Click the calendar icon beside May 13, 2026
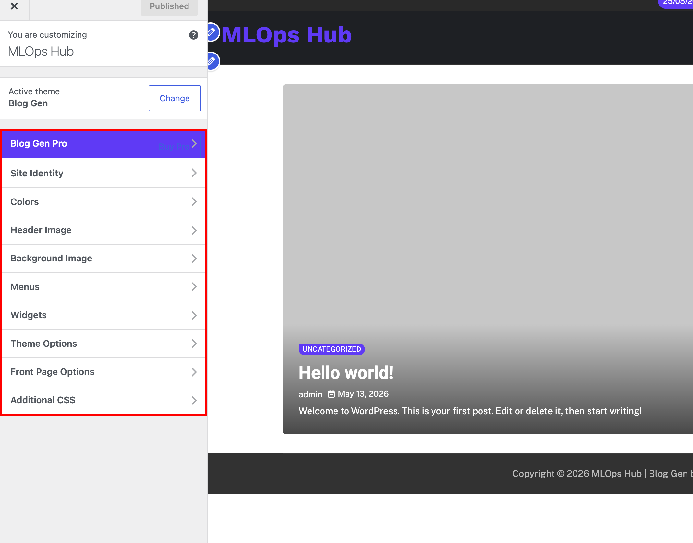The height and width of the screenshot is (543, 693). pos(331,394)
